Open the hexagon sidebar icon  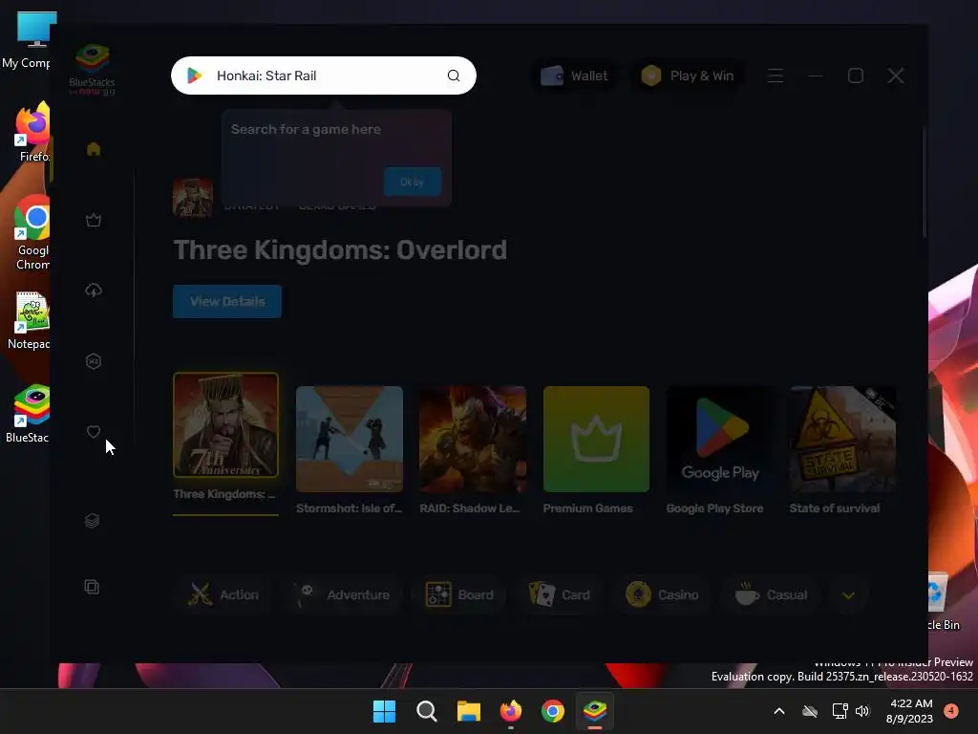click(x=94, y=360)
